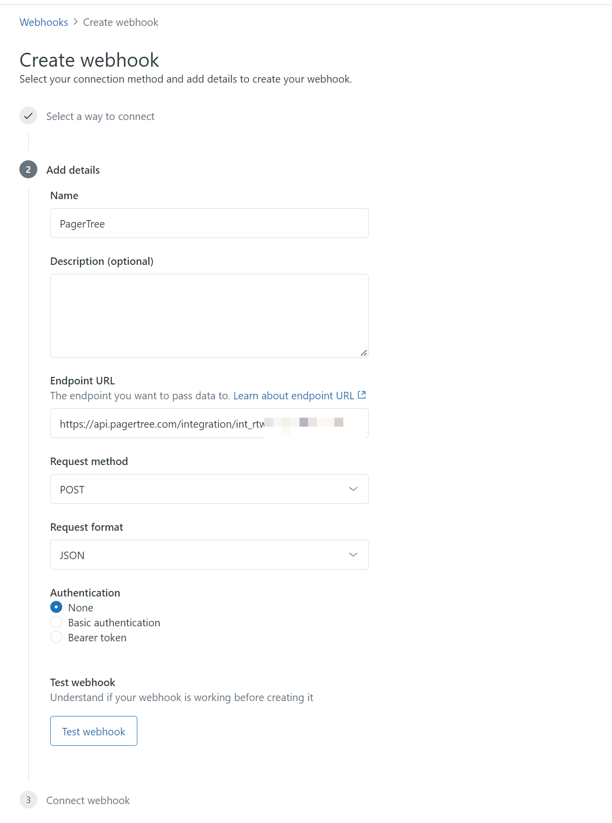Expand the Request format dropdown
This screenshot has width=612, height=823.
click(209, 555)
